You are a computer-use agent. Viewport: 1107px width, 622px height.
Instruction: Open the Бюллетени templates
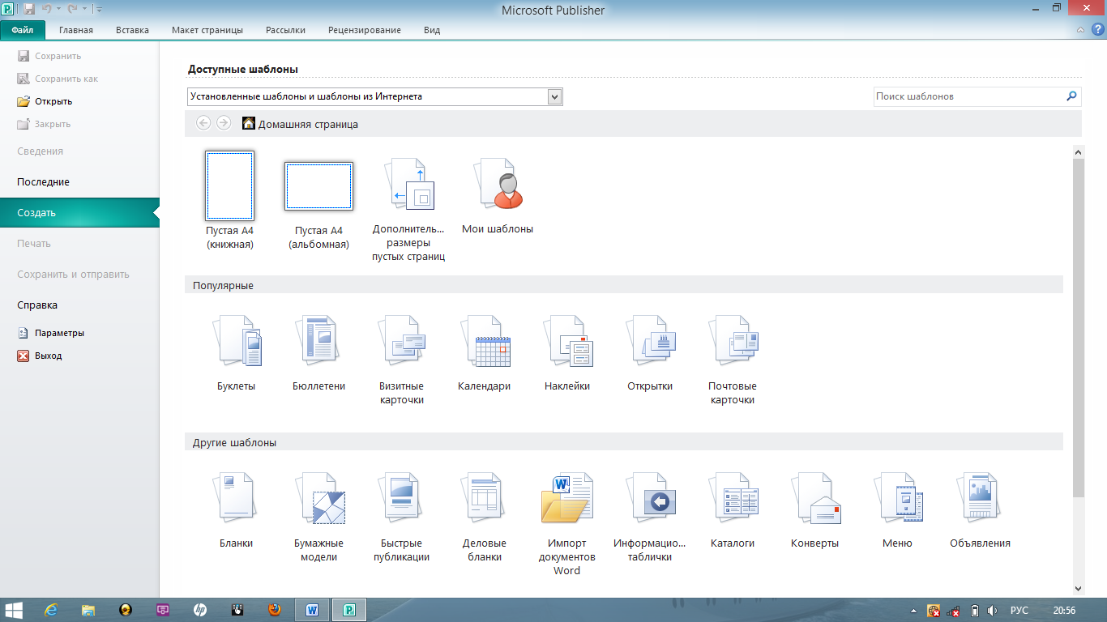(x=318, y=353)
